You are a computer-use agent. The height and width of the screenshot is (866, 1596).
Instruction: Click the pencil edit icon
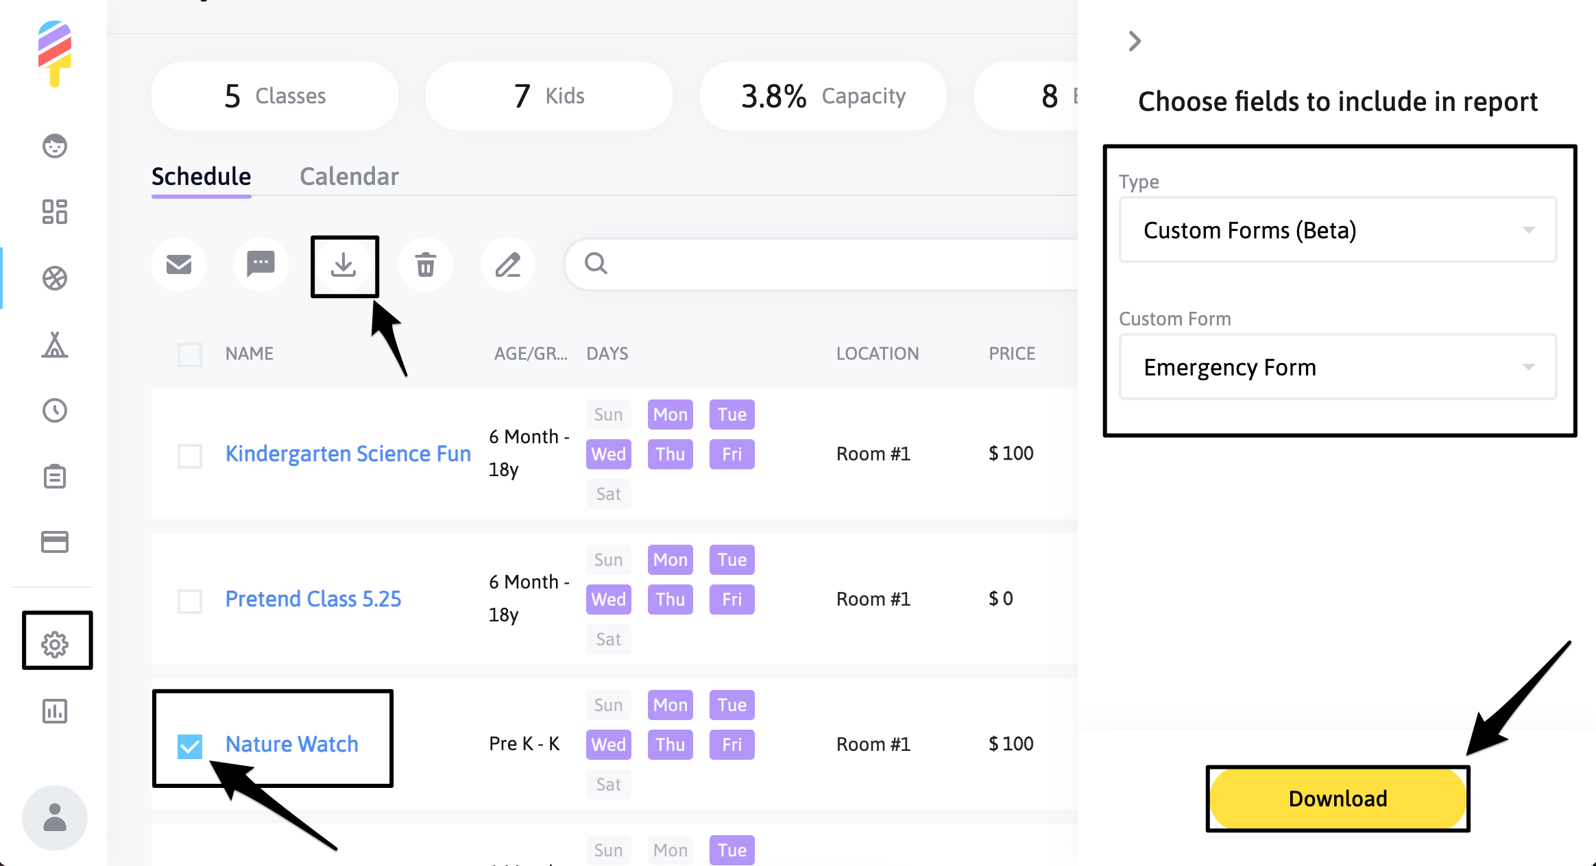(x=508, y=264)
